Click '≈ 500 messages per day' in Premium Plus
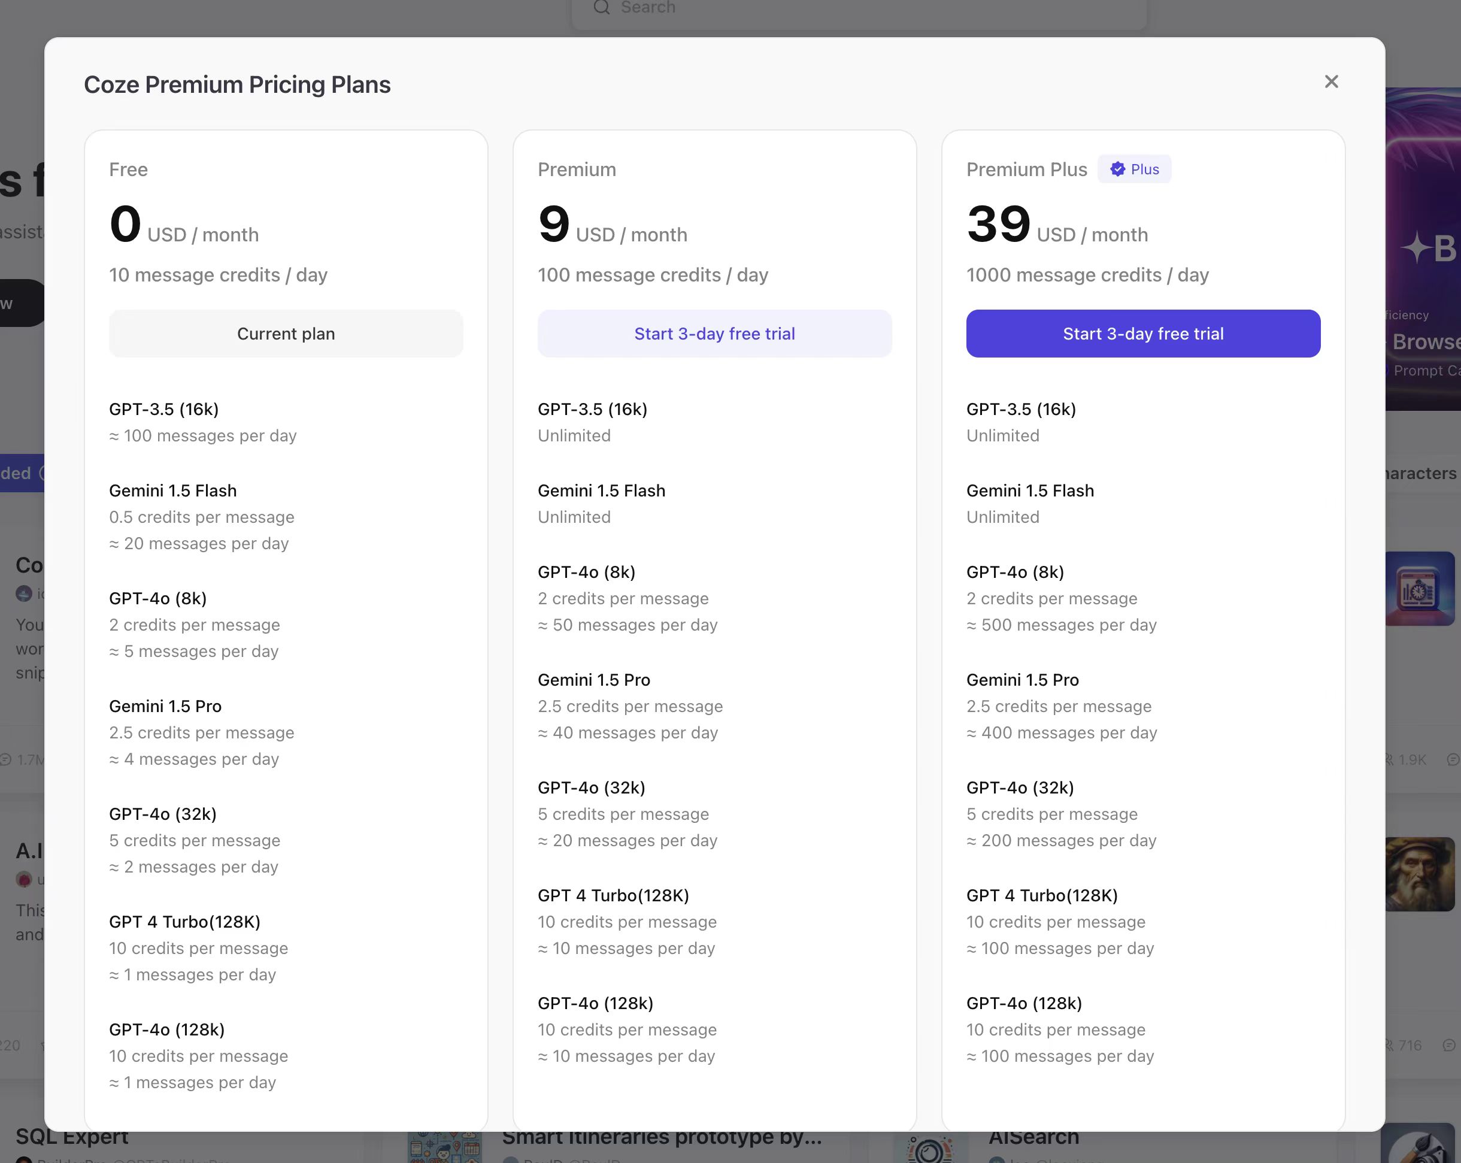This screenshot has width=1461, height=1163. click(1062, 625)
